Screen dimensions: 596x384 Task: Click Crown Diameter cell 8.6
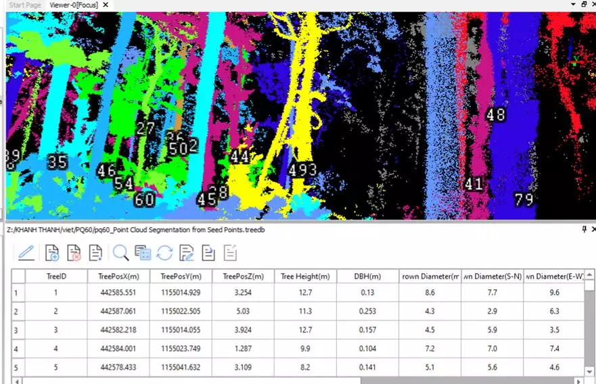(430, 293)
